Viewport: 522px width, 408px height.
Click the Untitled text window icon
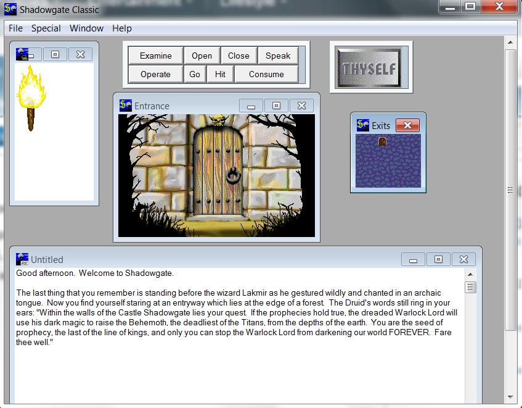point(22,259)
